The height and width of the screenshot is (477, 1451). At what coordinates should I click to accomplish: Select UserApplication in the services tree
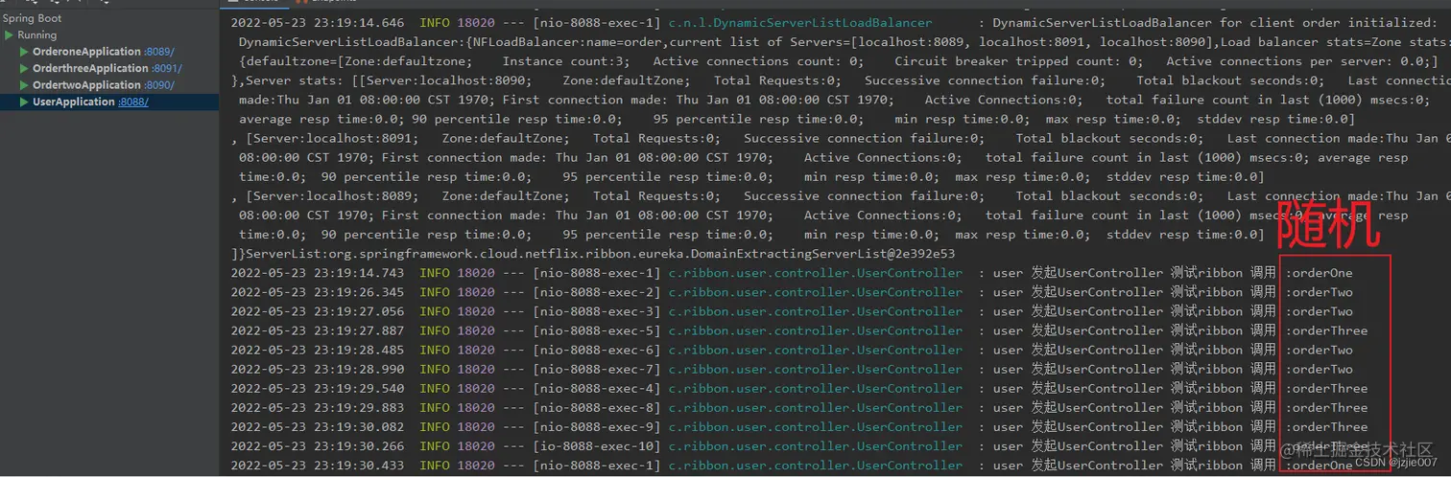coord(73,102)
